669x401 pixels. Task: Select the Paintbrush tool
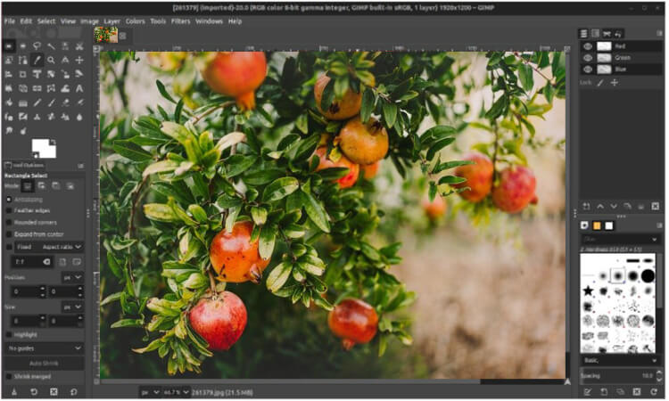point(51,102)
